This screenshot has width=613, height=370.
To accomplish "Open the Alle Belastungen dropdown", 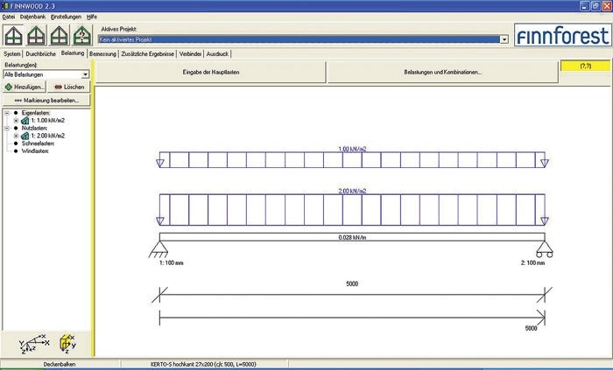I will point(85,75).
